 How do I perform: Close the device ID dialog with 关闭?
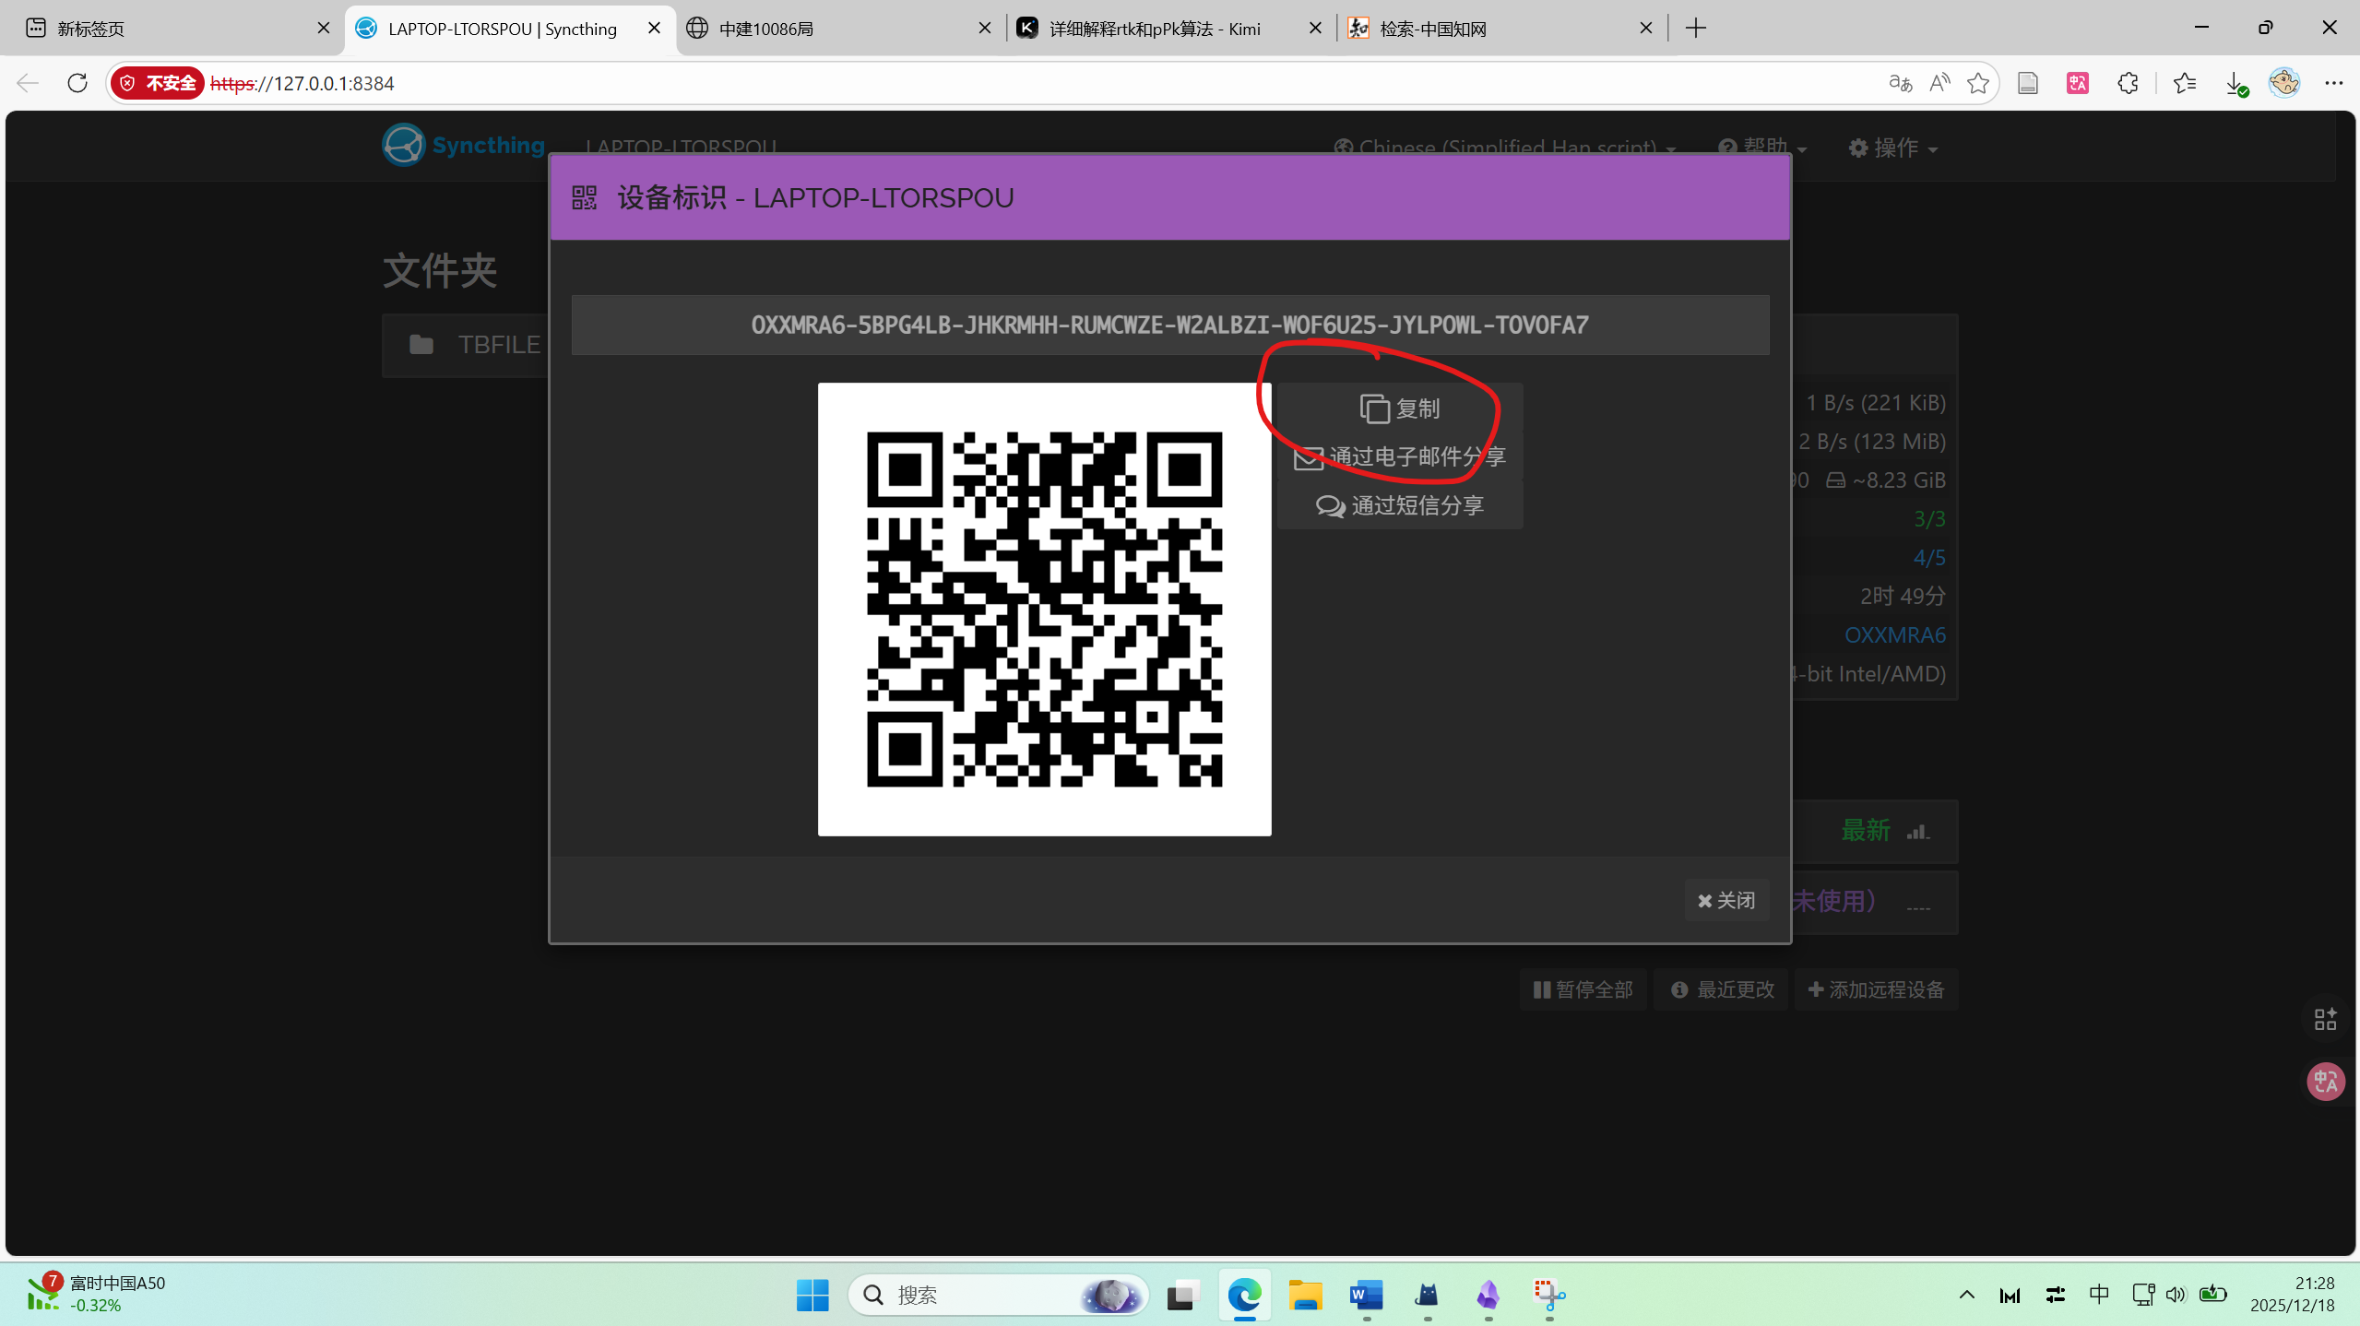point(1726,900)
